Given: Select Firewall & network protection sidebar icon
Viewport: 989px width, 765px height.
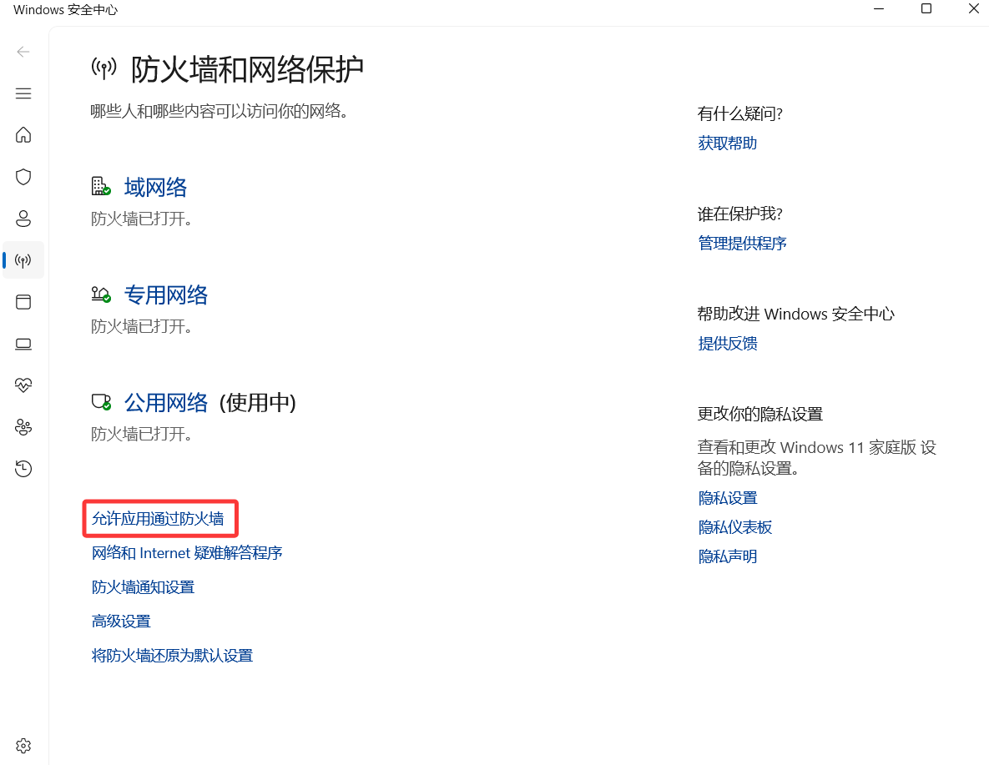Looking at the screenshot, I should point(23,260).
